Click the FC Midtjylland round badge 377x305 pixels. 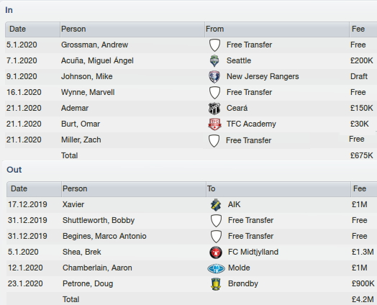tap(216, 252)
